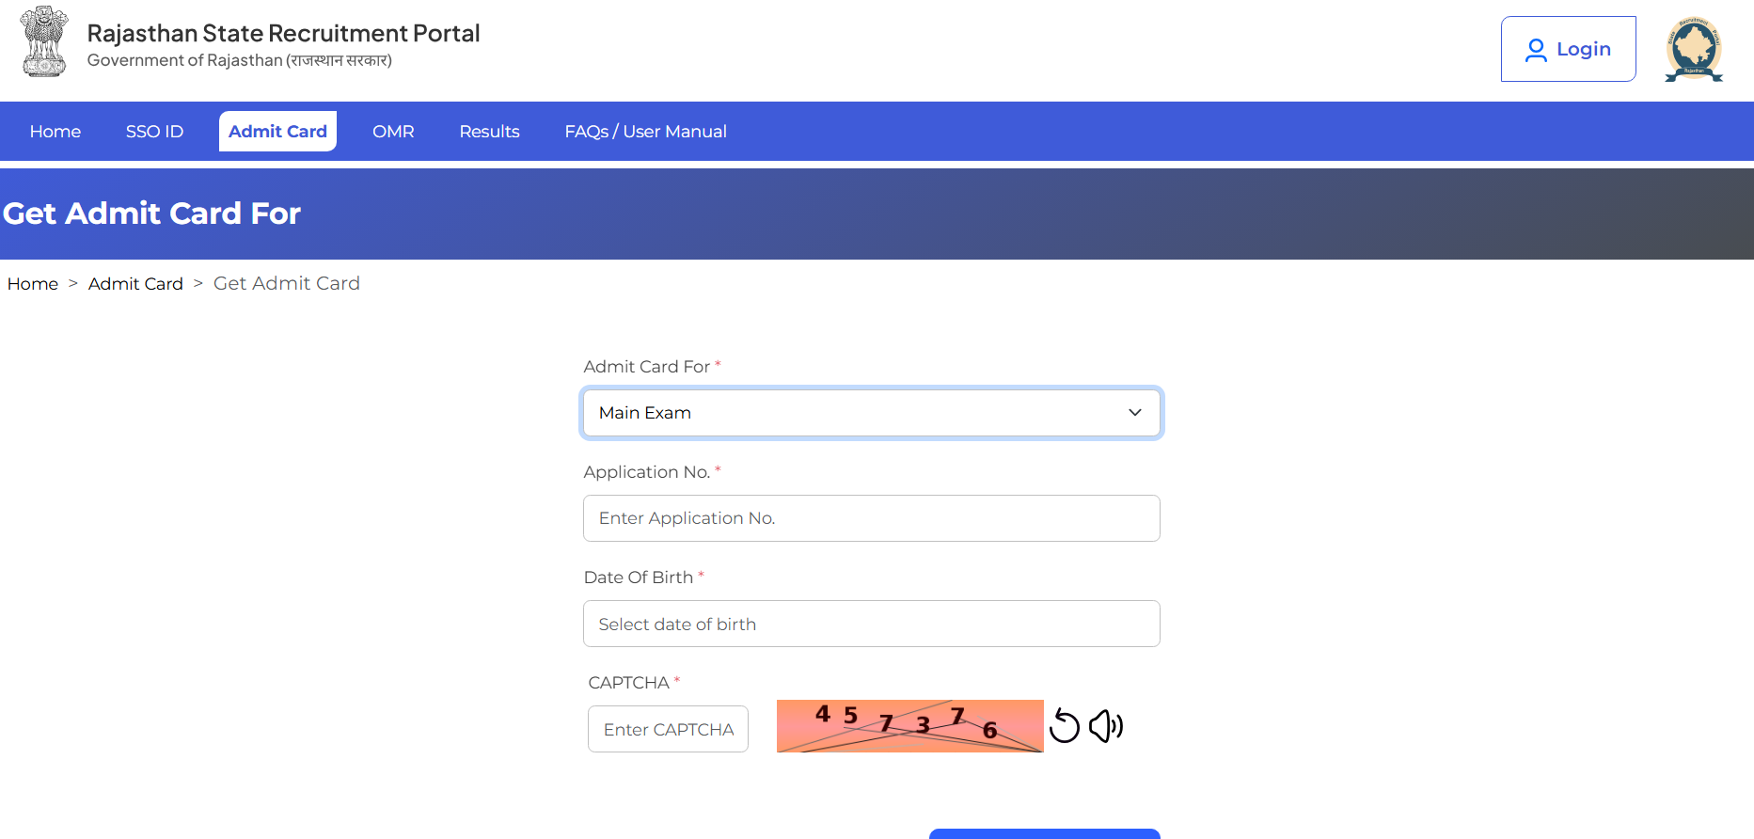Viewport: 1754px width, 839px height.
Task: Click the user icon in Login button
Action: (1536, 50)
